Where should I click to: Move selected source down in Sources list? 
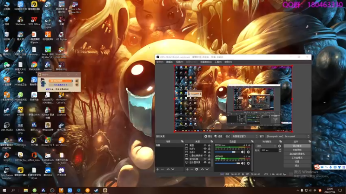[x=207, y=169]
